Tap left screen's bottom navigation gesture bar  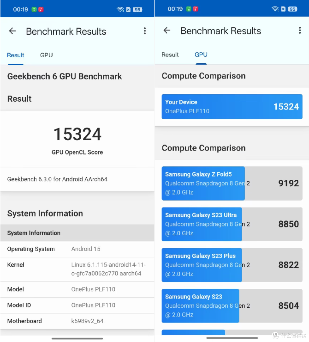(77, 339)
